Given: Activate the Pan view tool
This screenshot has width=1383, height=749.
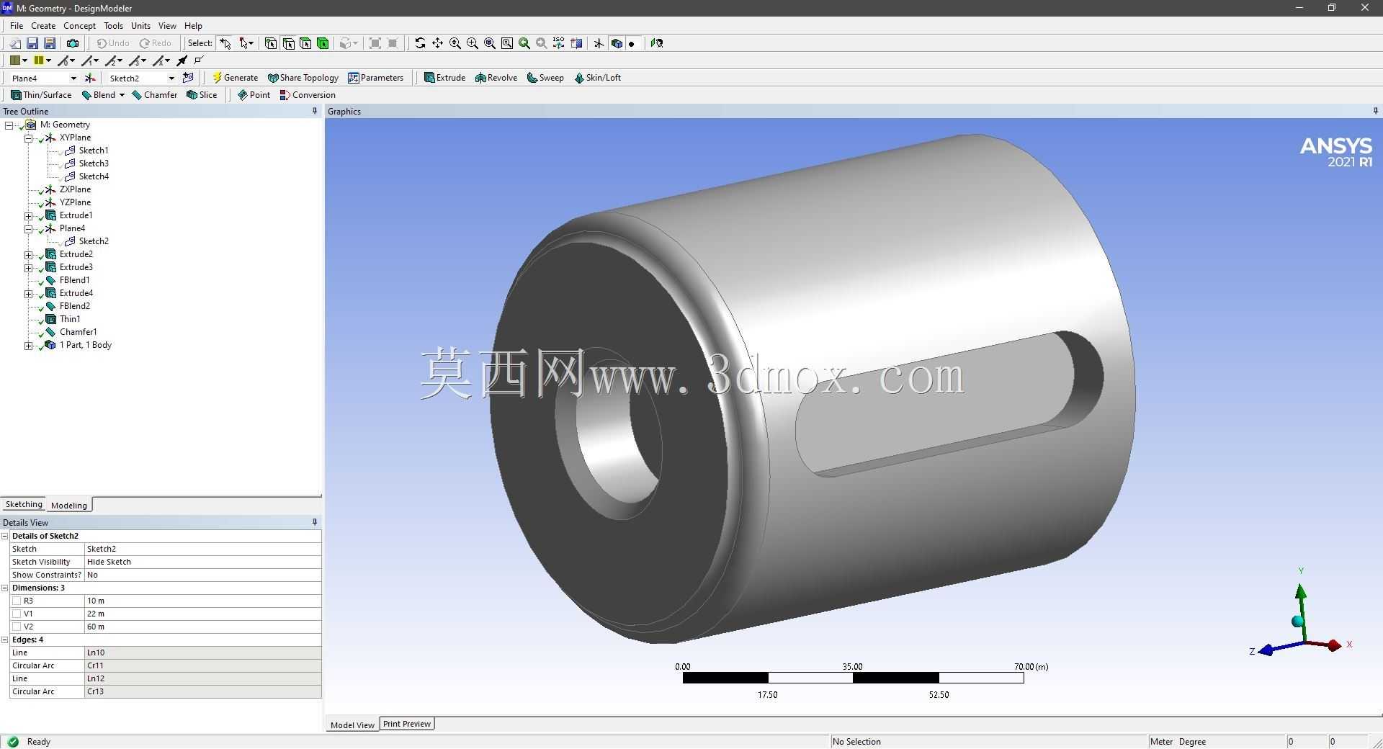Looking at the screenshot, I should [437, 43].
